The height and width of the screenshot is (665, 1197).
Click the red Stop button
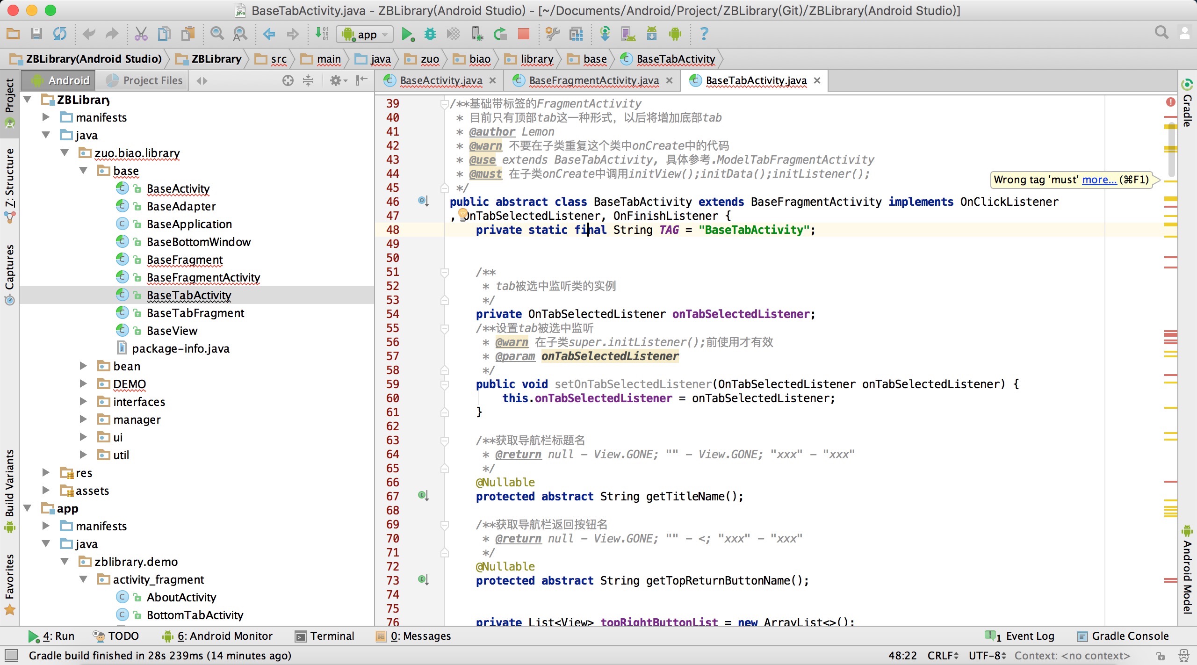pyautogui.click(x=523, y=34)
